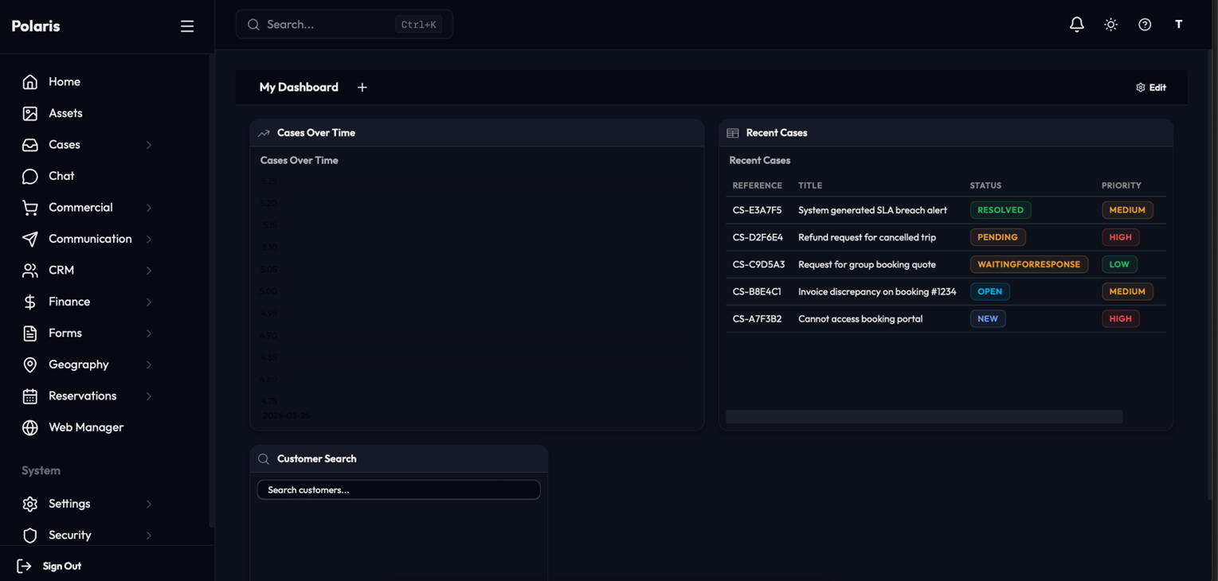Screen dimensions: 1218x581
Task: Click the customer search input field
Action: 398,489
